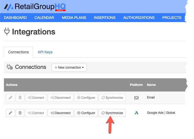Configure the Google Ads connection
This screenshot has width=194, height=139.
point(86,113)
